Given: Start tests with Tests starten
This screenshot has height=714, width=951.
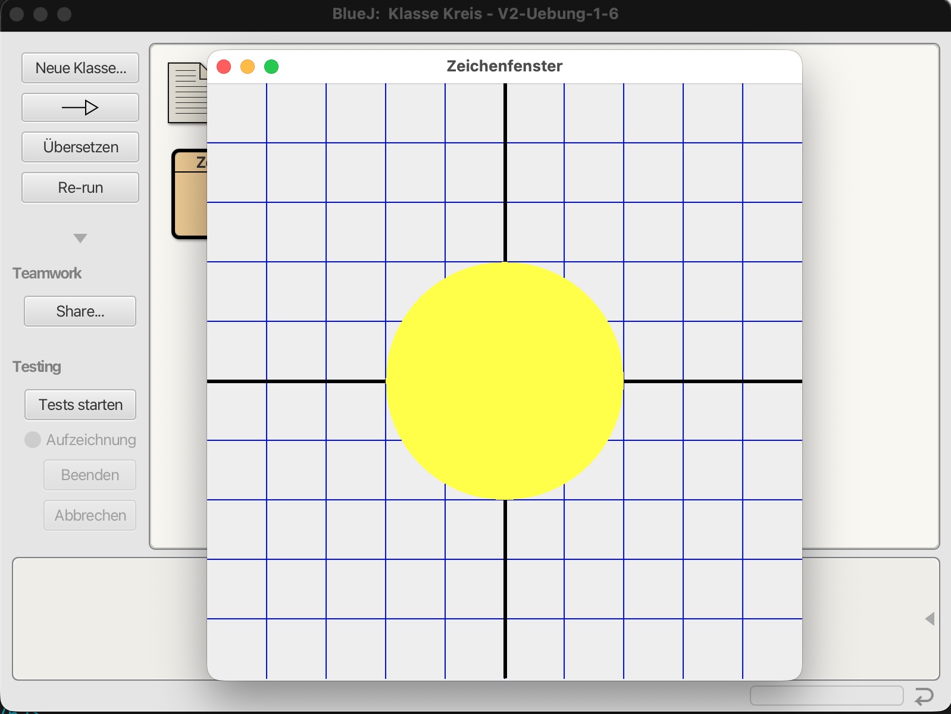Looking at the screenshot, I should (80, 405).
